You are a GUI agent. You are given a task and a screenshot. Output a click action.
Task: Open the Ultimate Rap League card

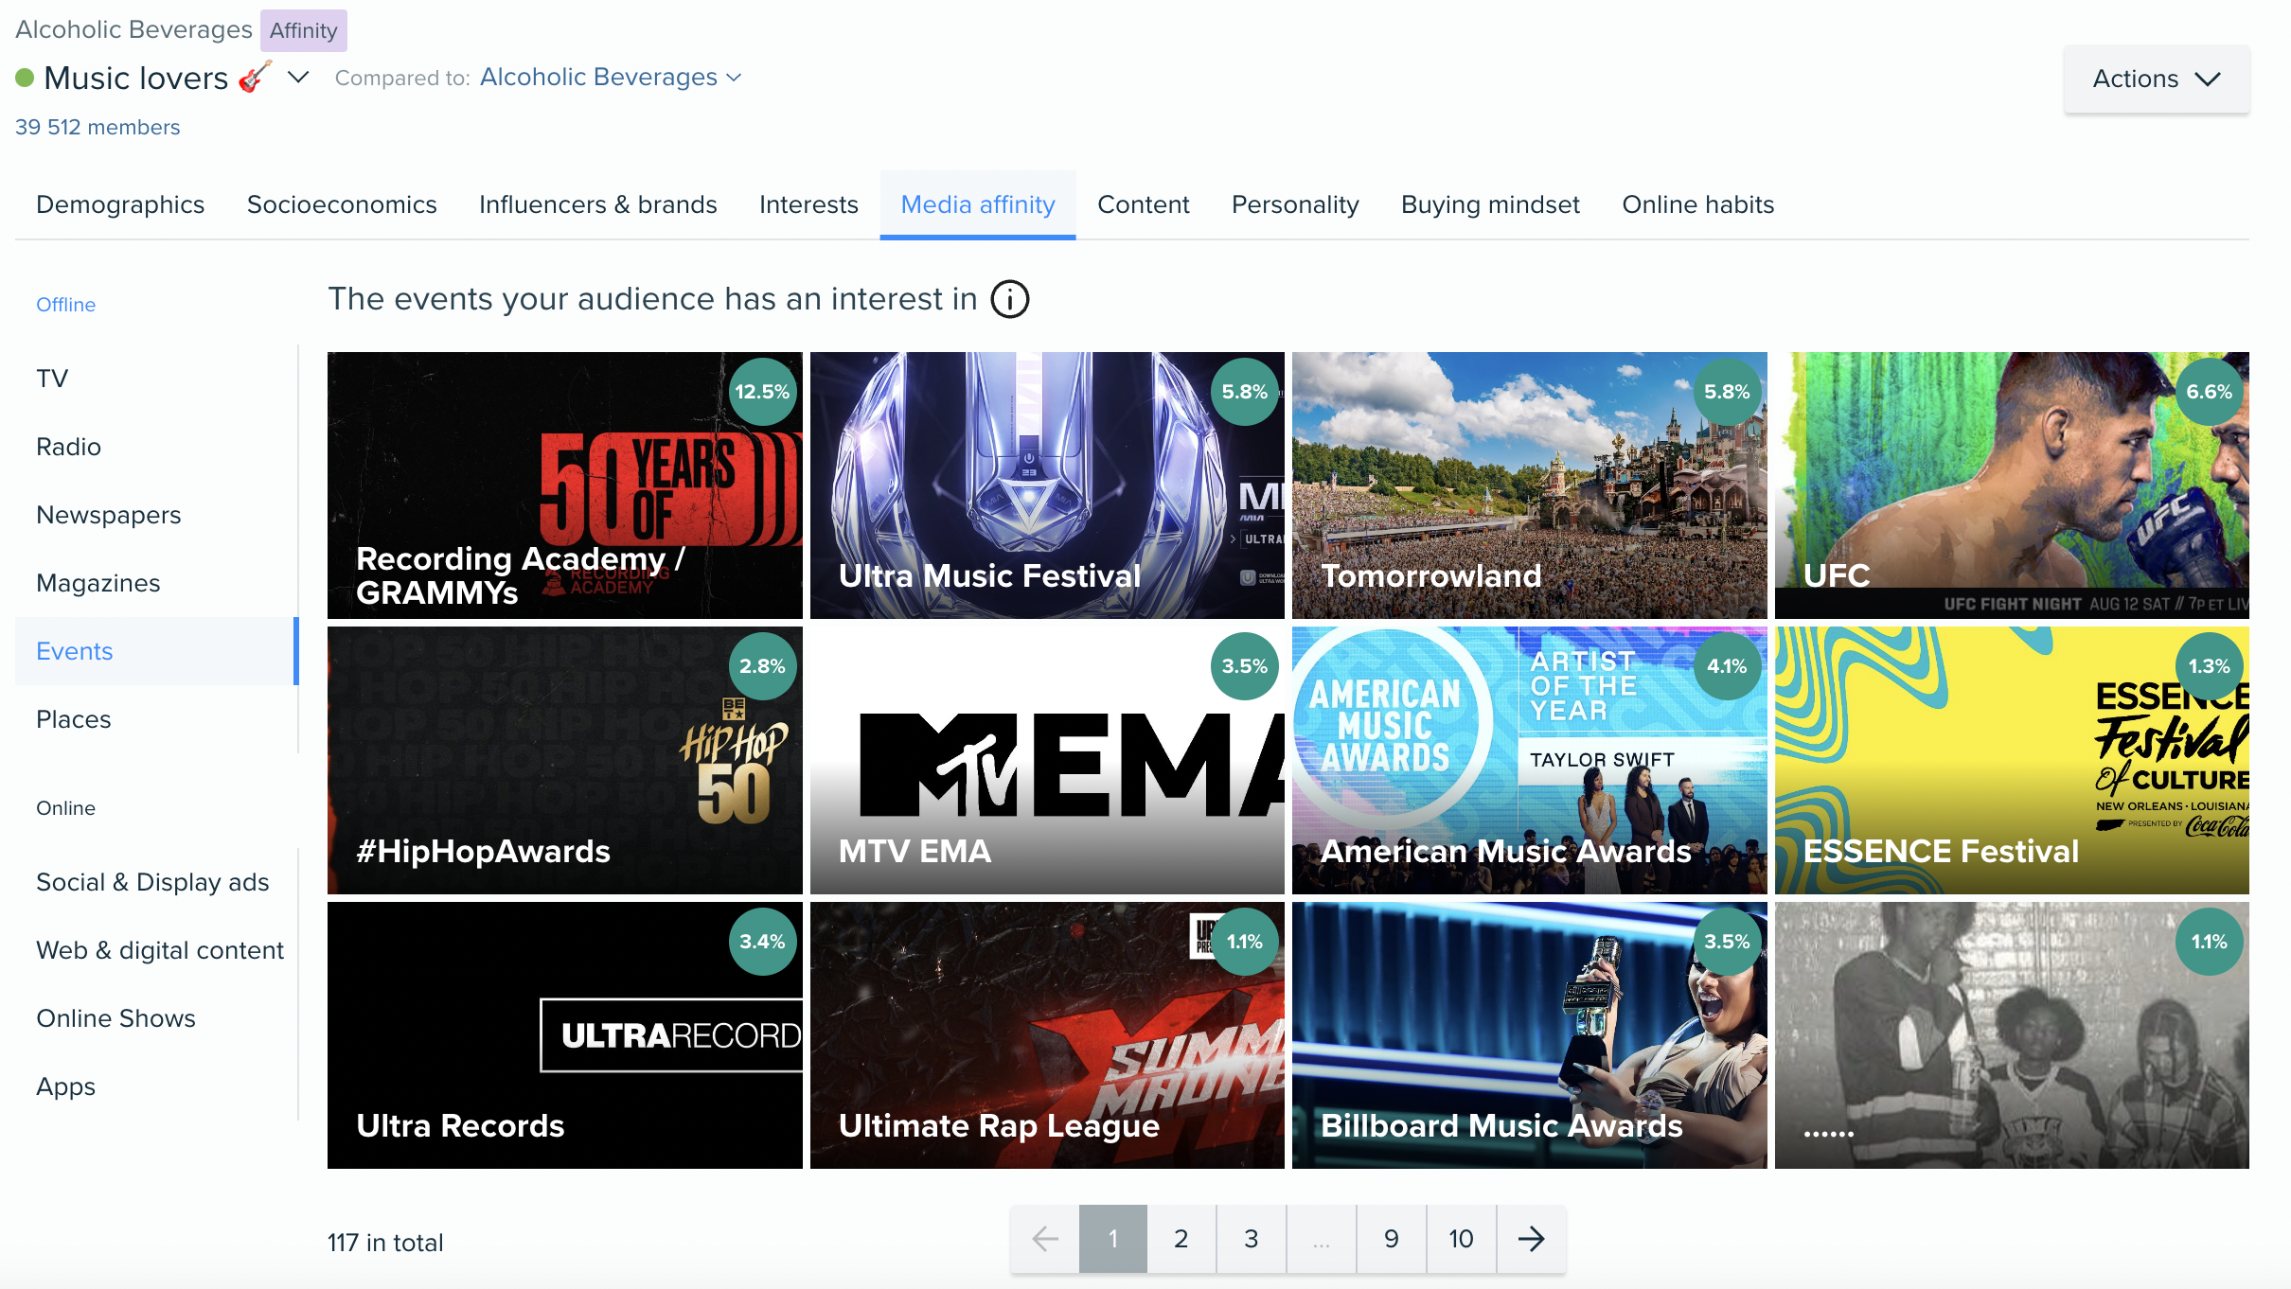pyautogui.click(x=1047, y=1035)
